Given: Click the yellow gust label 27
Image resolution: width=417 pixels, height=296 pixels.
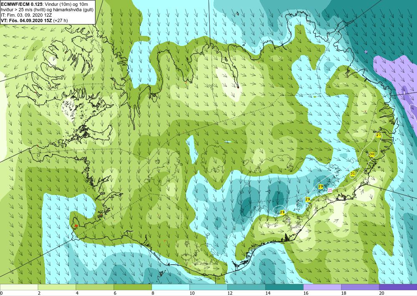Looking at the screenshot, I should pyautogui.click(x=379, y=135).
